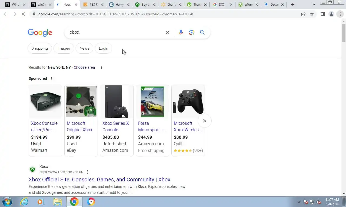Click the Action Center flag icon in the tray
Viewport: 346px width, 207px height.
click(x=306, y=202)
